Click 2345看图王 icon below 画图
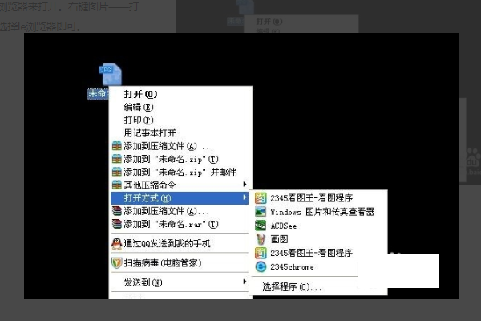Viewport: 481px width, 321px height. [261, 253]
